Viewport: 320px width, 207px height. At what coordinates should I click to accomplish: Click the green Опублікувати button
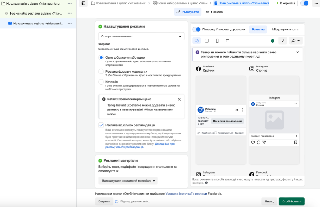point(291,201)
